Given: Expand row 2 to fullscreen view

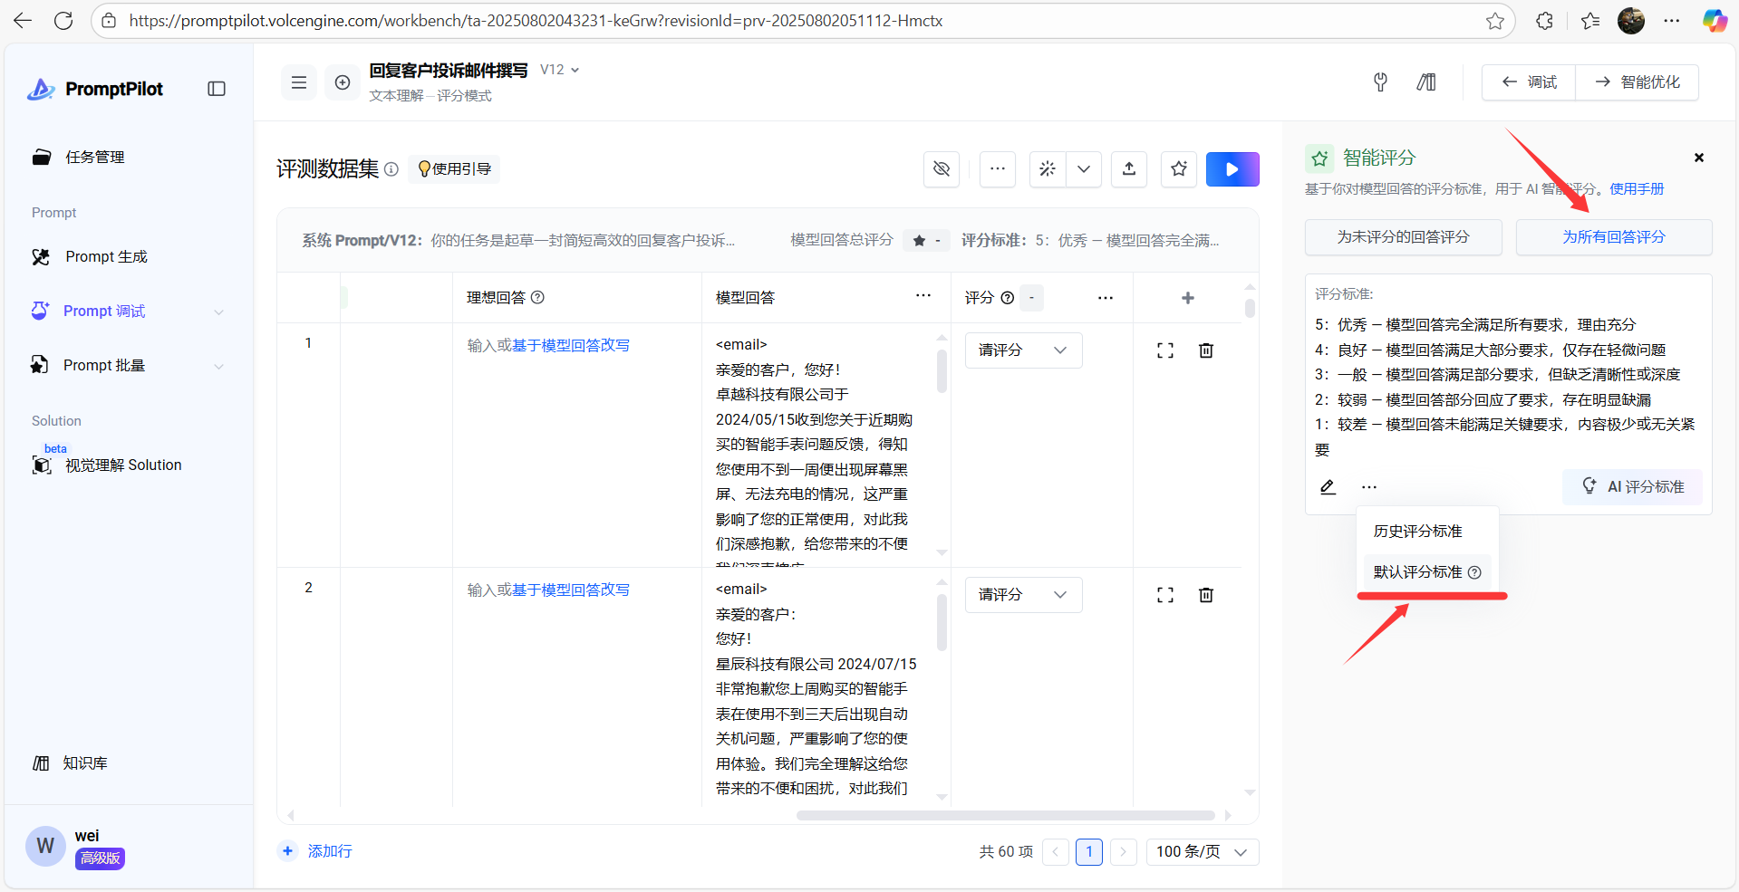Looking at the screenshot, I should pyautogui.click(x=1164, y=595).
